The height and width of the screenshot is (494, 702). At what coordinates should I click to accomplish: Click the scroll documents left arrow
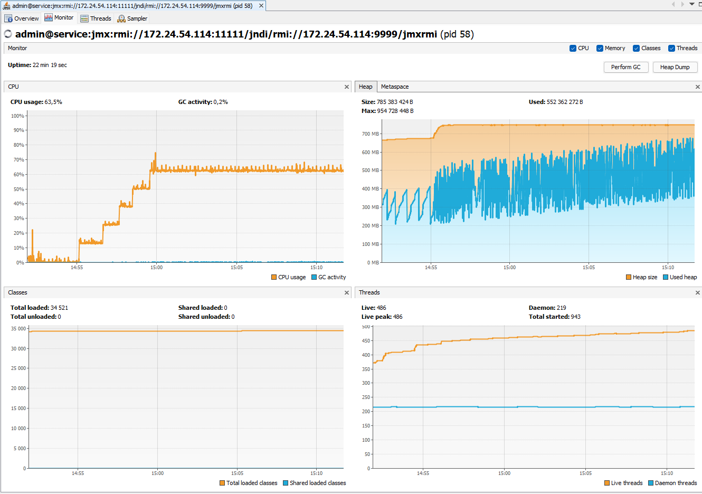pos(673,4)
